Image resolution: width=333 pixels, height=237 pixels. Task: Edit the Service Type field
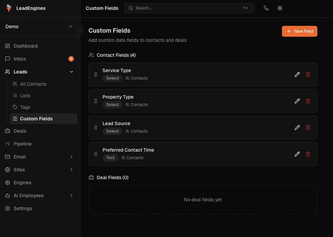pyautogui.click(x=297, y=74)
